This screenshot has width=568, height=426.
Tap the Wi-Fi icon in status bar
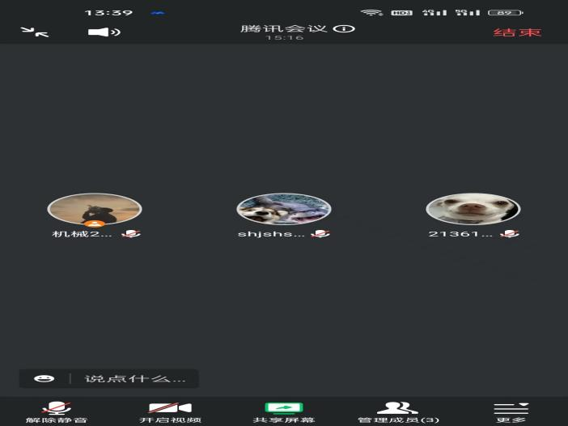pos(371,12)
